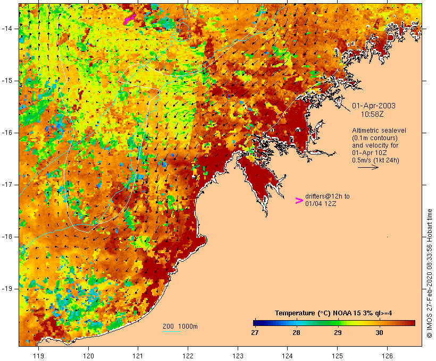Click the -18 latitude axis label

pyautogui.click(x=6, y=237)
